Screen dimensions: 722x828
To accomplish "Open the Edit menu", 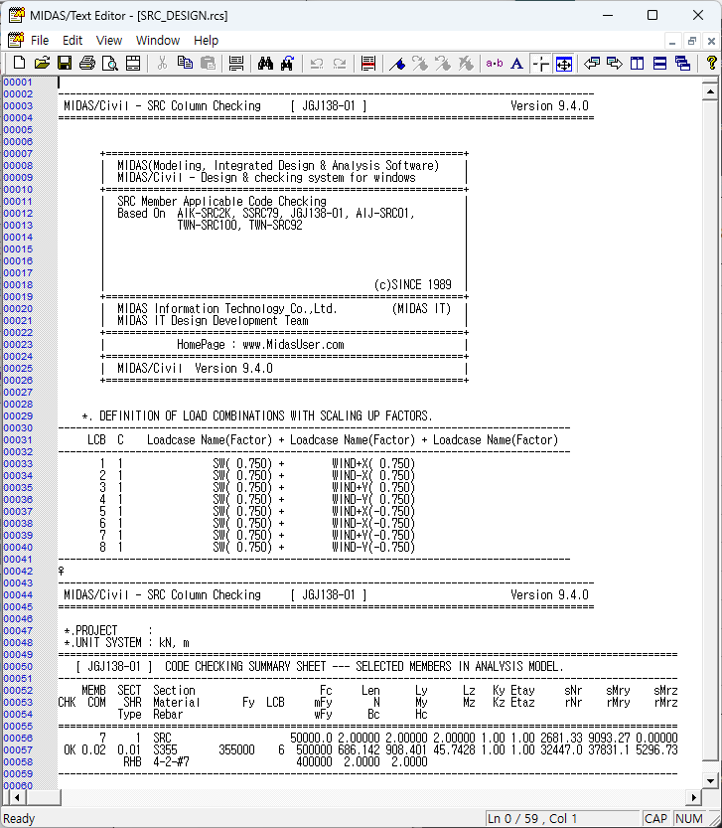I will tap(72, 40).
